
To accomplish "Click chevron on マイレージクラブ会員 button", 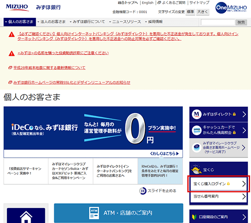I will point(244,147).
